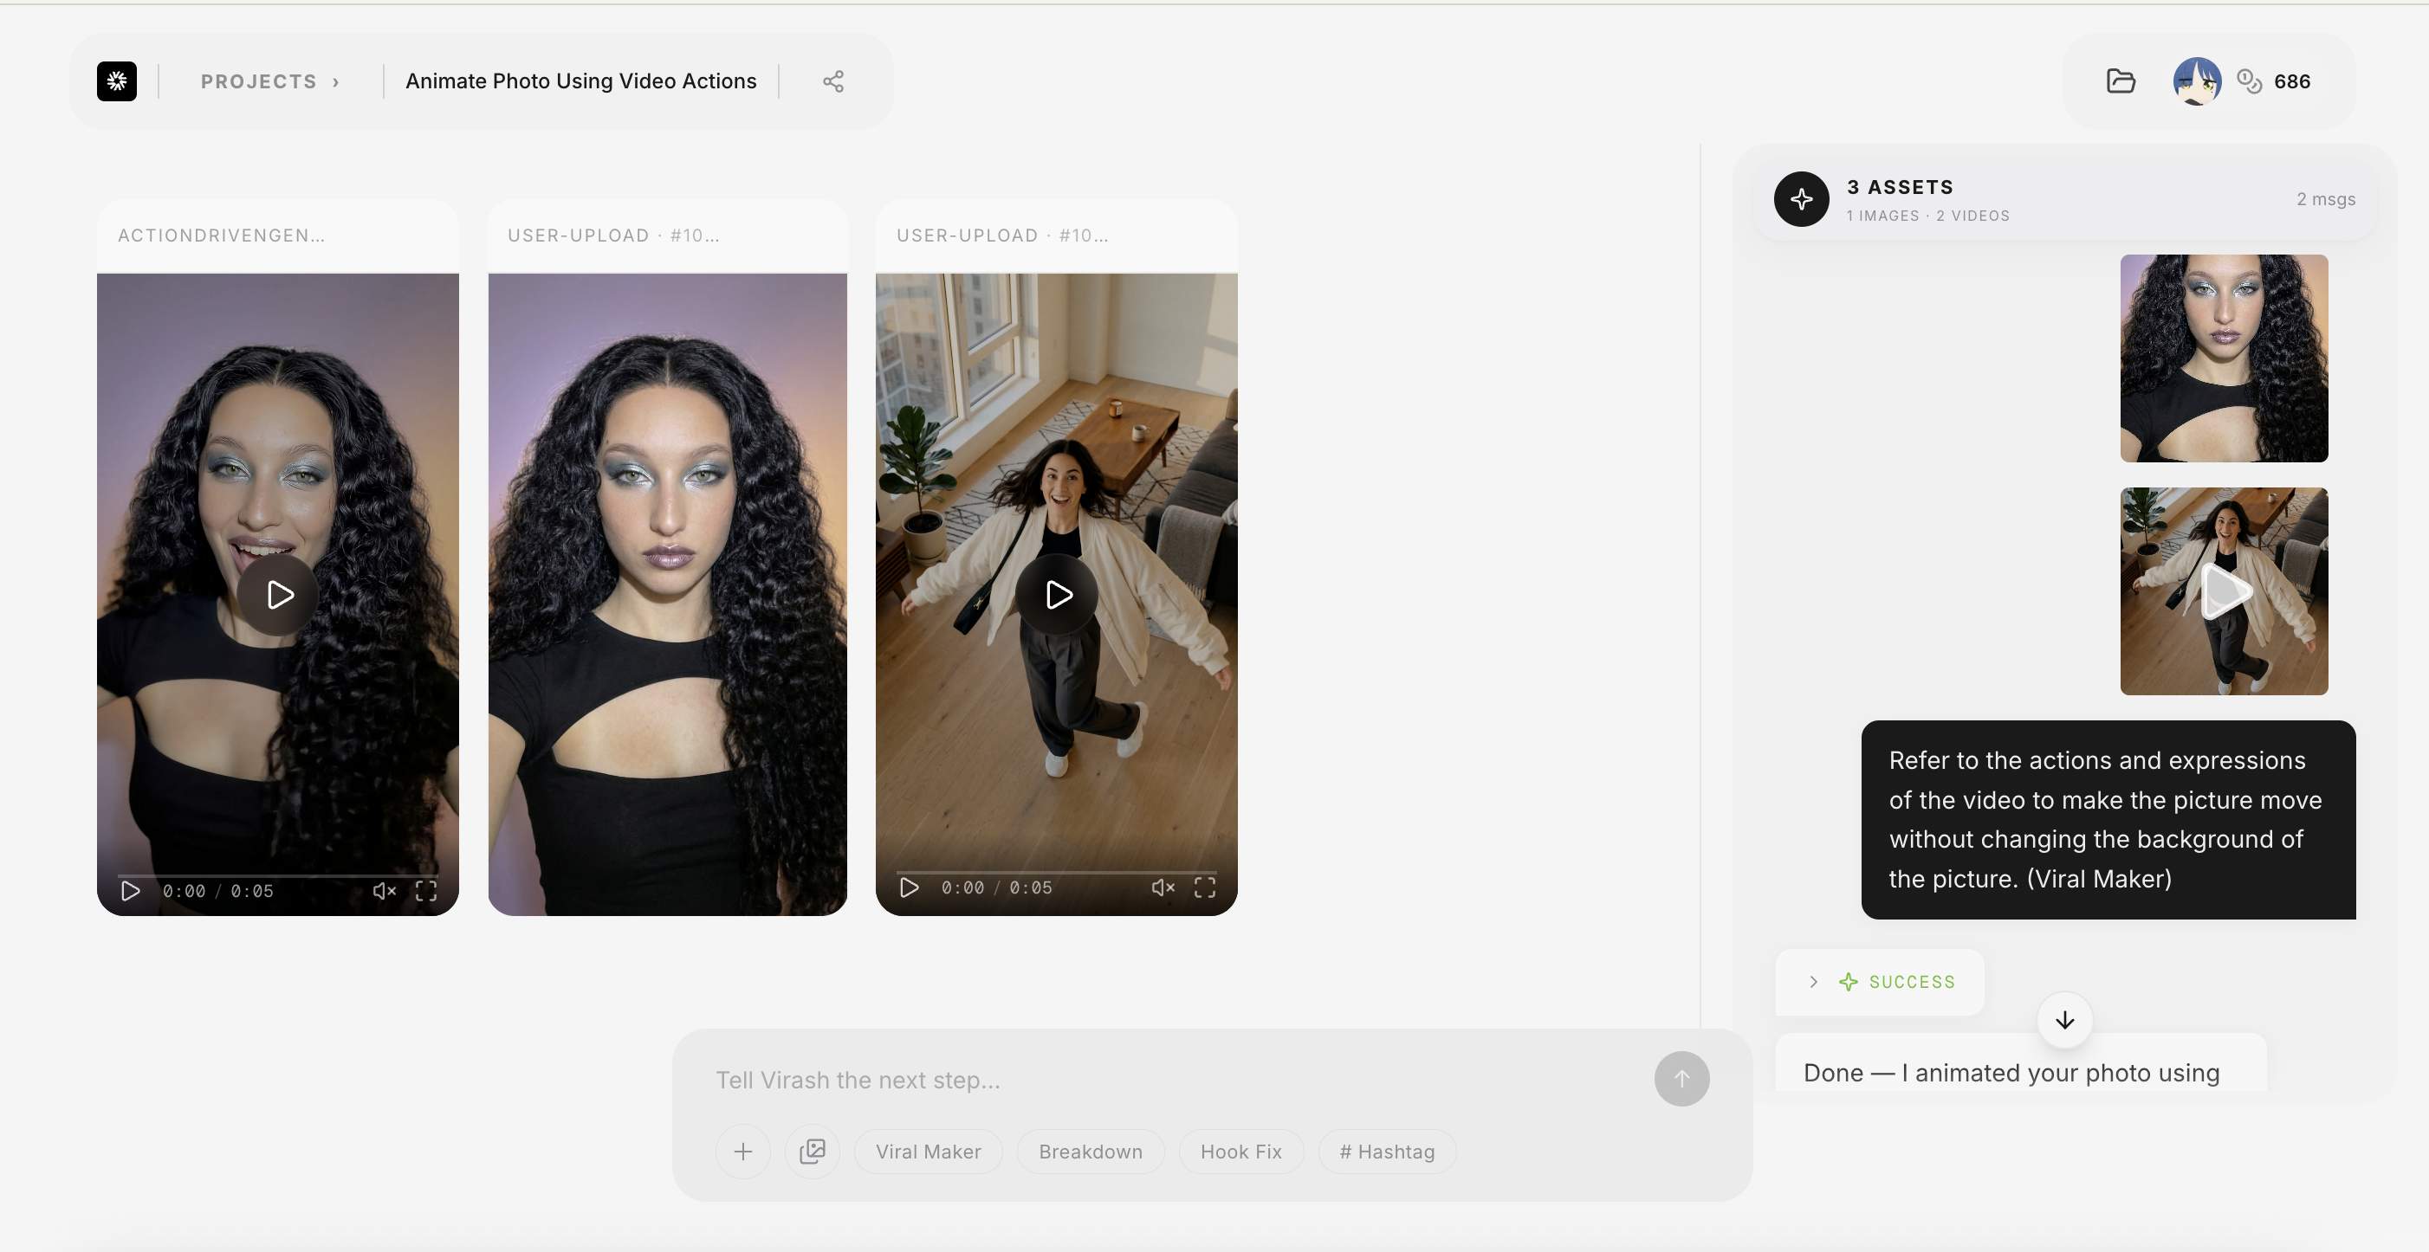Image resolution: width=2429 pixels, height=1252 pixels.
Task: Open the folder icon in top bar
Action: pyautogui.click(x=2121, y=81)
